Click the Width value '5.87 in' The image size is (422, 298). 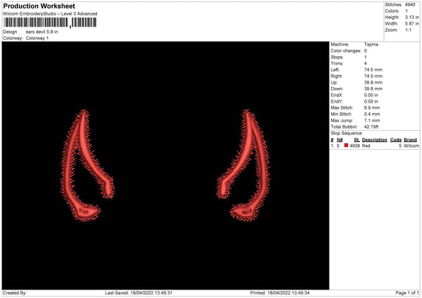(x=411, y=24)
